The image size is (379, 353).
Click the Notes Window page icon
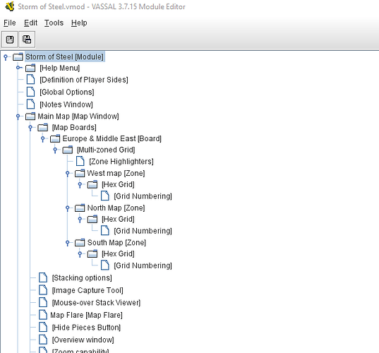(x=30, y=104)
